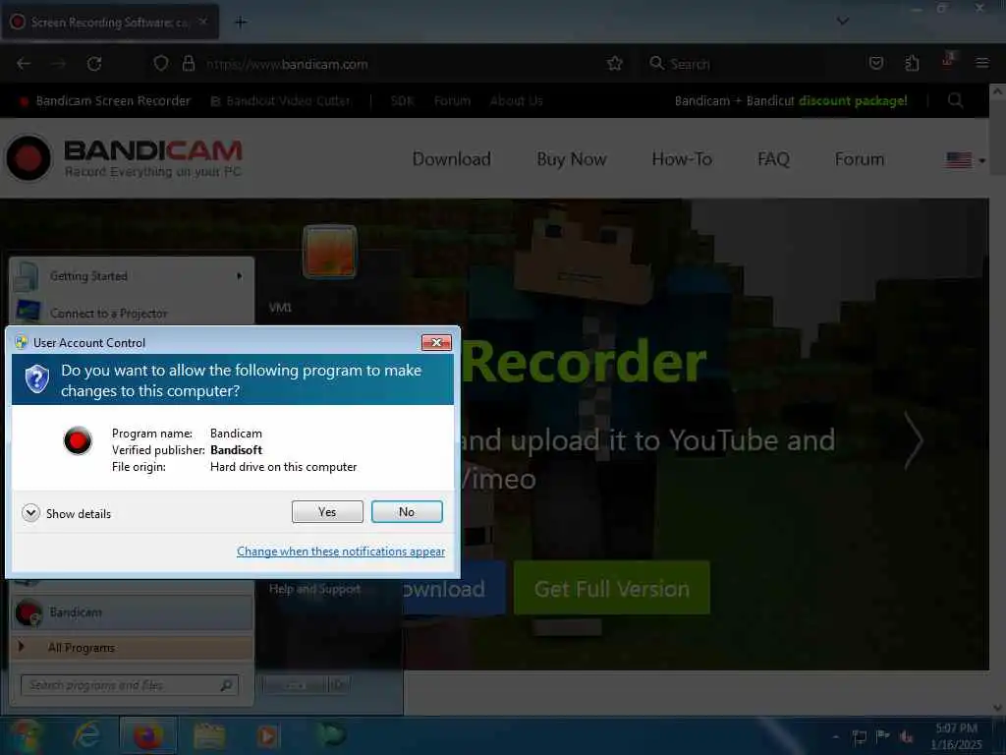
Task: Open the How-To menu item
Action: pyautogui.click(x=682, y=159)
